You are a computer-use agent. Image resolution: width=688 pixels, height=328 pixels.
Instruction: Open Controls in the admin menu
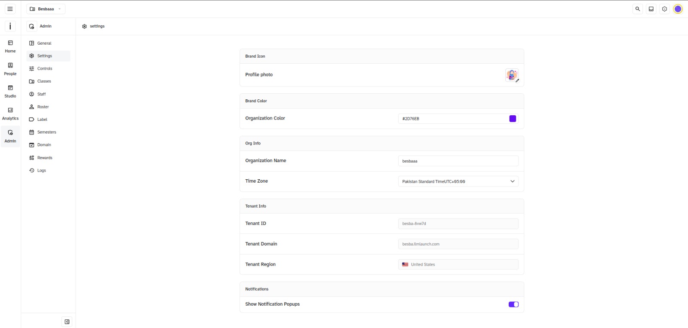point(48,69)
